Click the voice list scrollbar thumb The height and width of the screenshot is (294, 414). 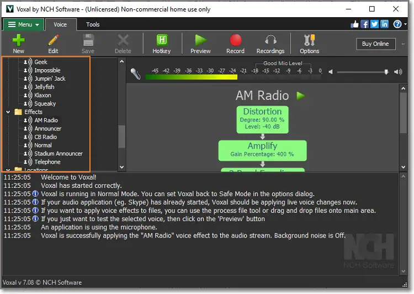click(x=122, y=136)
